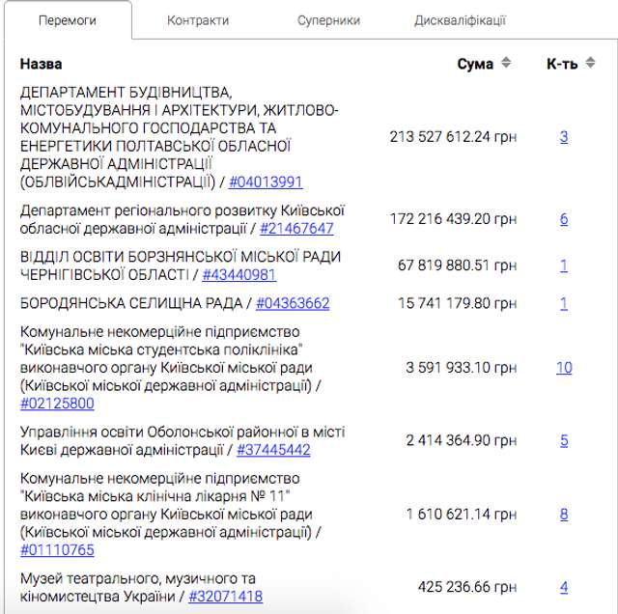
Task: Open organization link #04013991
Action: click(x=266, y=182)
